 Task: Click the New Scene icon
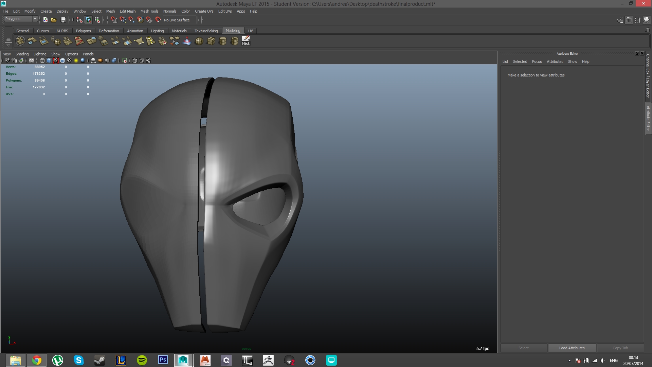(45, 20)
